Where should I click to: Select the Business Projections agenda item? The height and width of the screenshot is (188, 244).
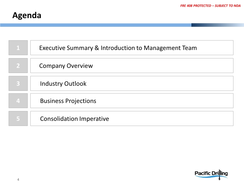[68, 101]
